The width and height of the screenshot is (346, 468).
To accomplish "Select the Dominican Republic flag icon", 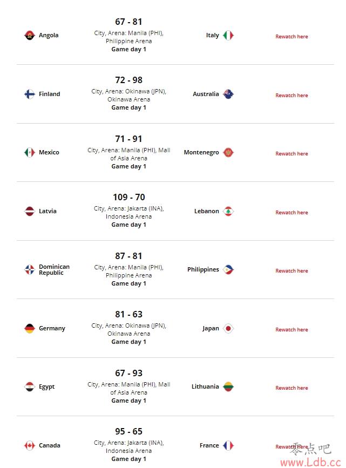I will [x=30, y=269].
